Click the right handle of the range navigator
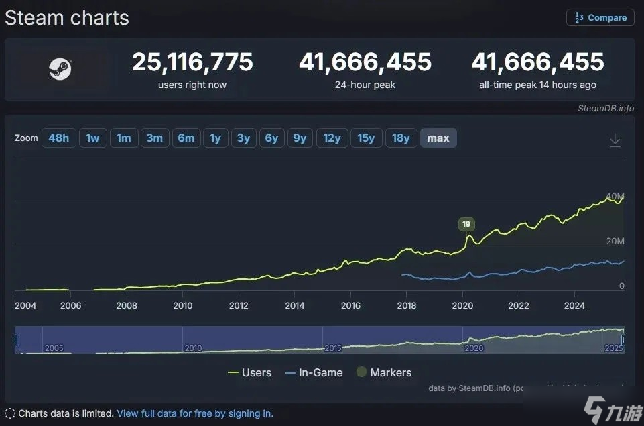This screenshot has height=426, width=644. coord(624,340)
